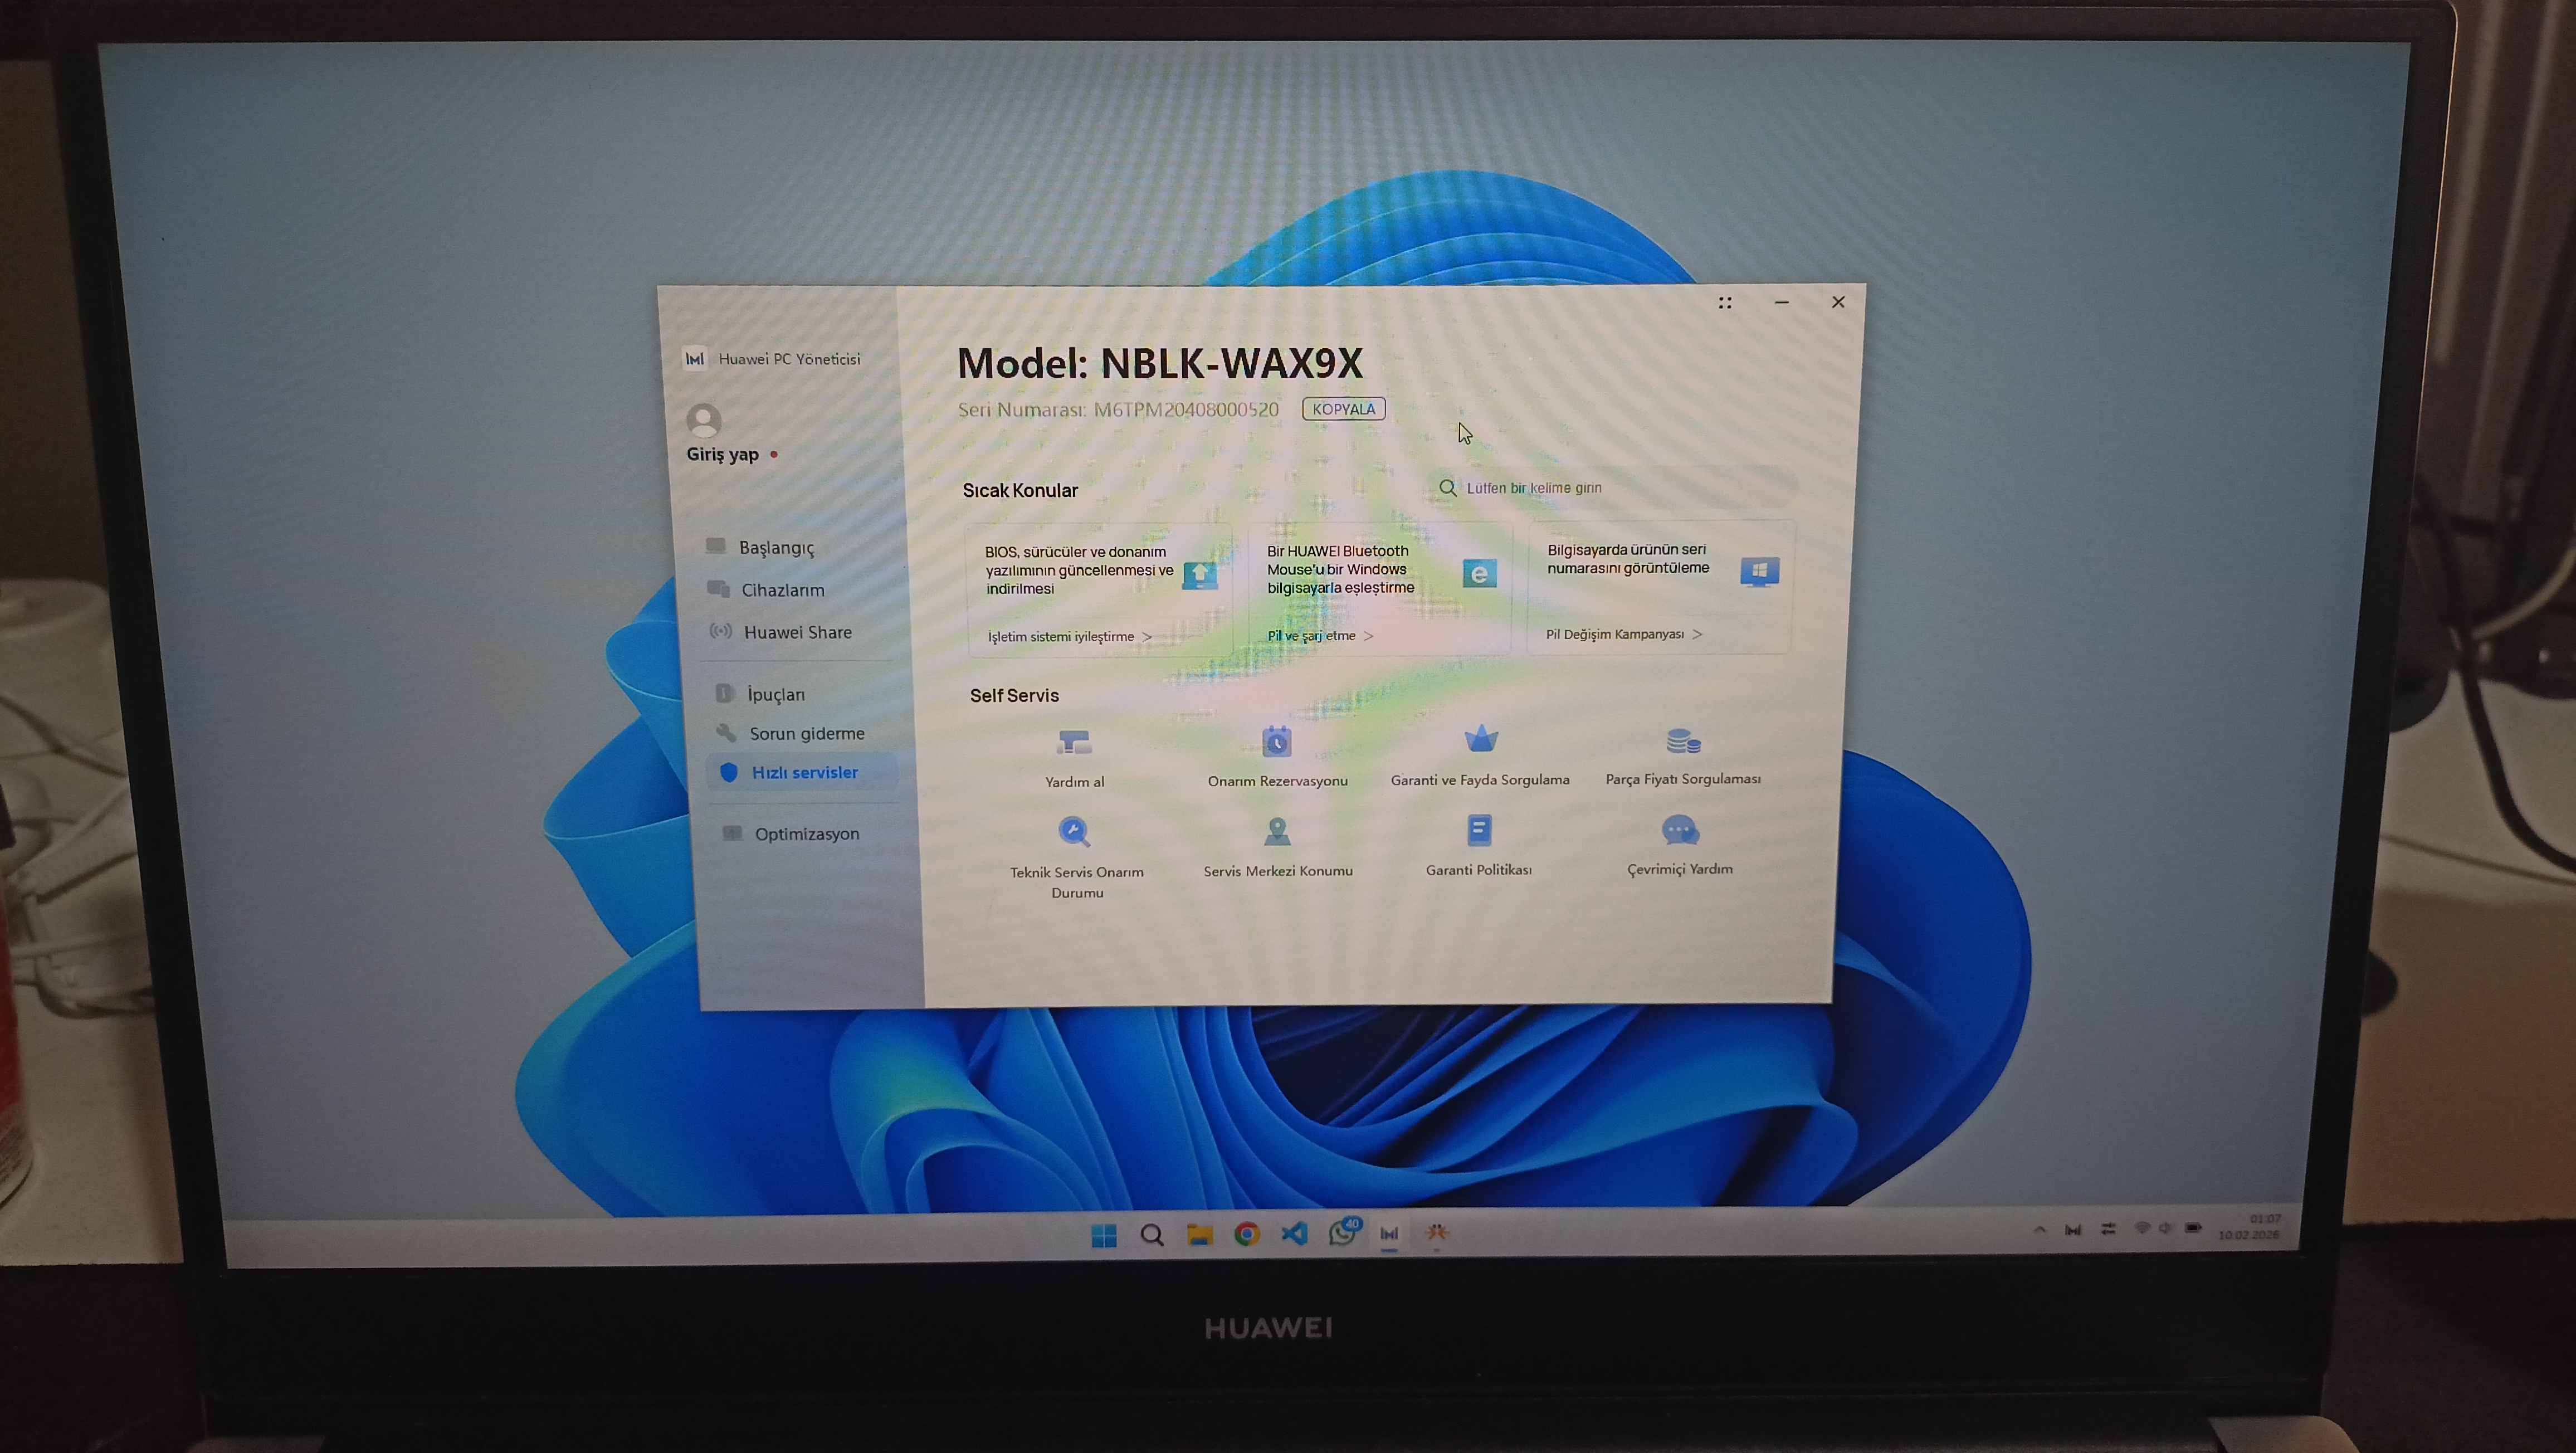This screenshot has width=2576, height=1453.
Task: Select Başlangıç in the sidebar
Action: (x=776, y=548)
